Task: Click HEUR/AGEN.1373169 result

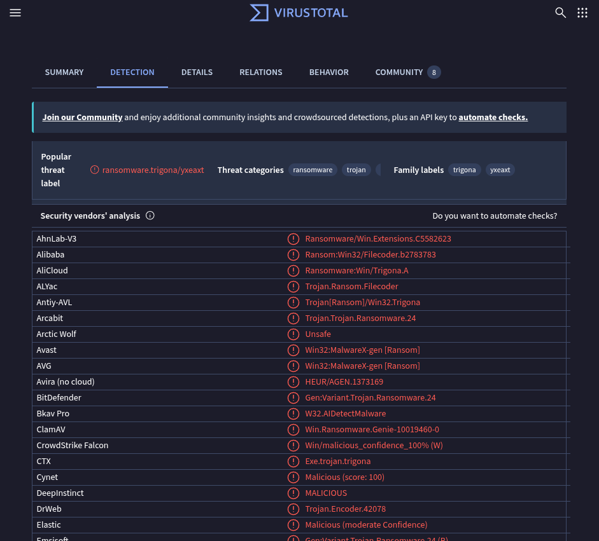Action: point(344,382)
